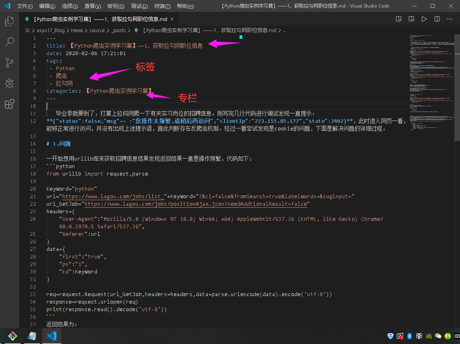Click the WeChat tray icon

(x=438, y=336)
